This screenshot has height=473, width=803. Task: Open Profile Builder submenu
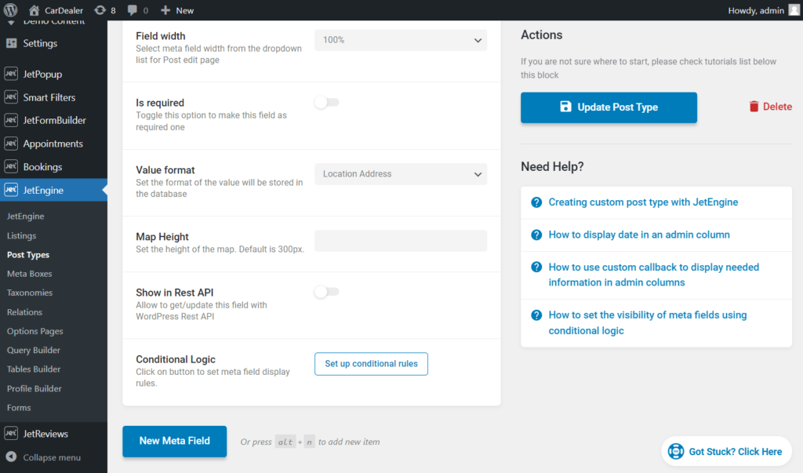(x=35, y=388)
